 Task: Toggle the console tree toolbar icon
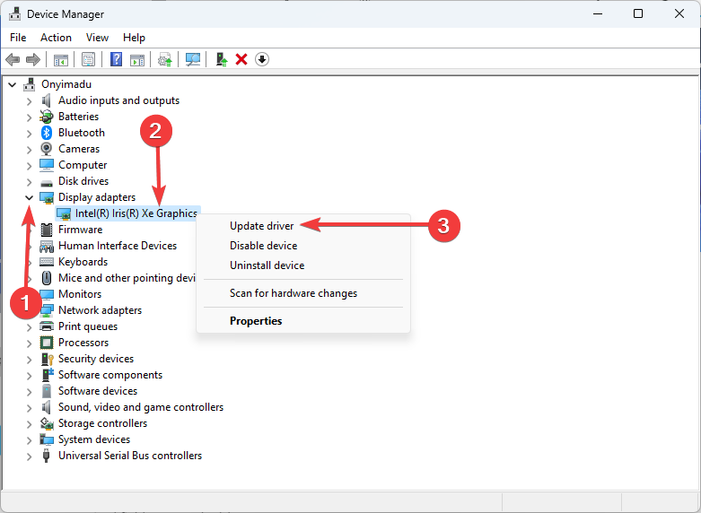(x=61, y=59)
